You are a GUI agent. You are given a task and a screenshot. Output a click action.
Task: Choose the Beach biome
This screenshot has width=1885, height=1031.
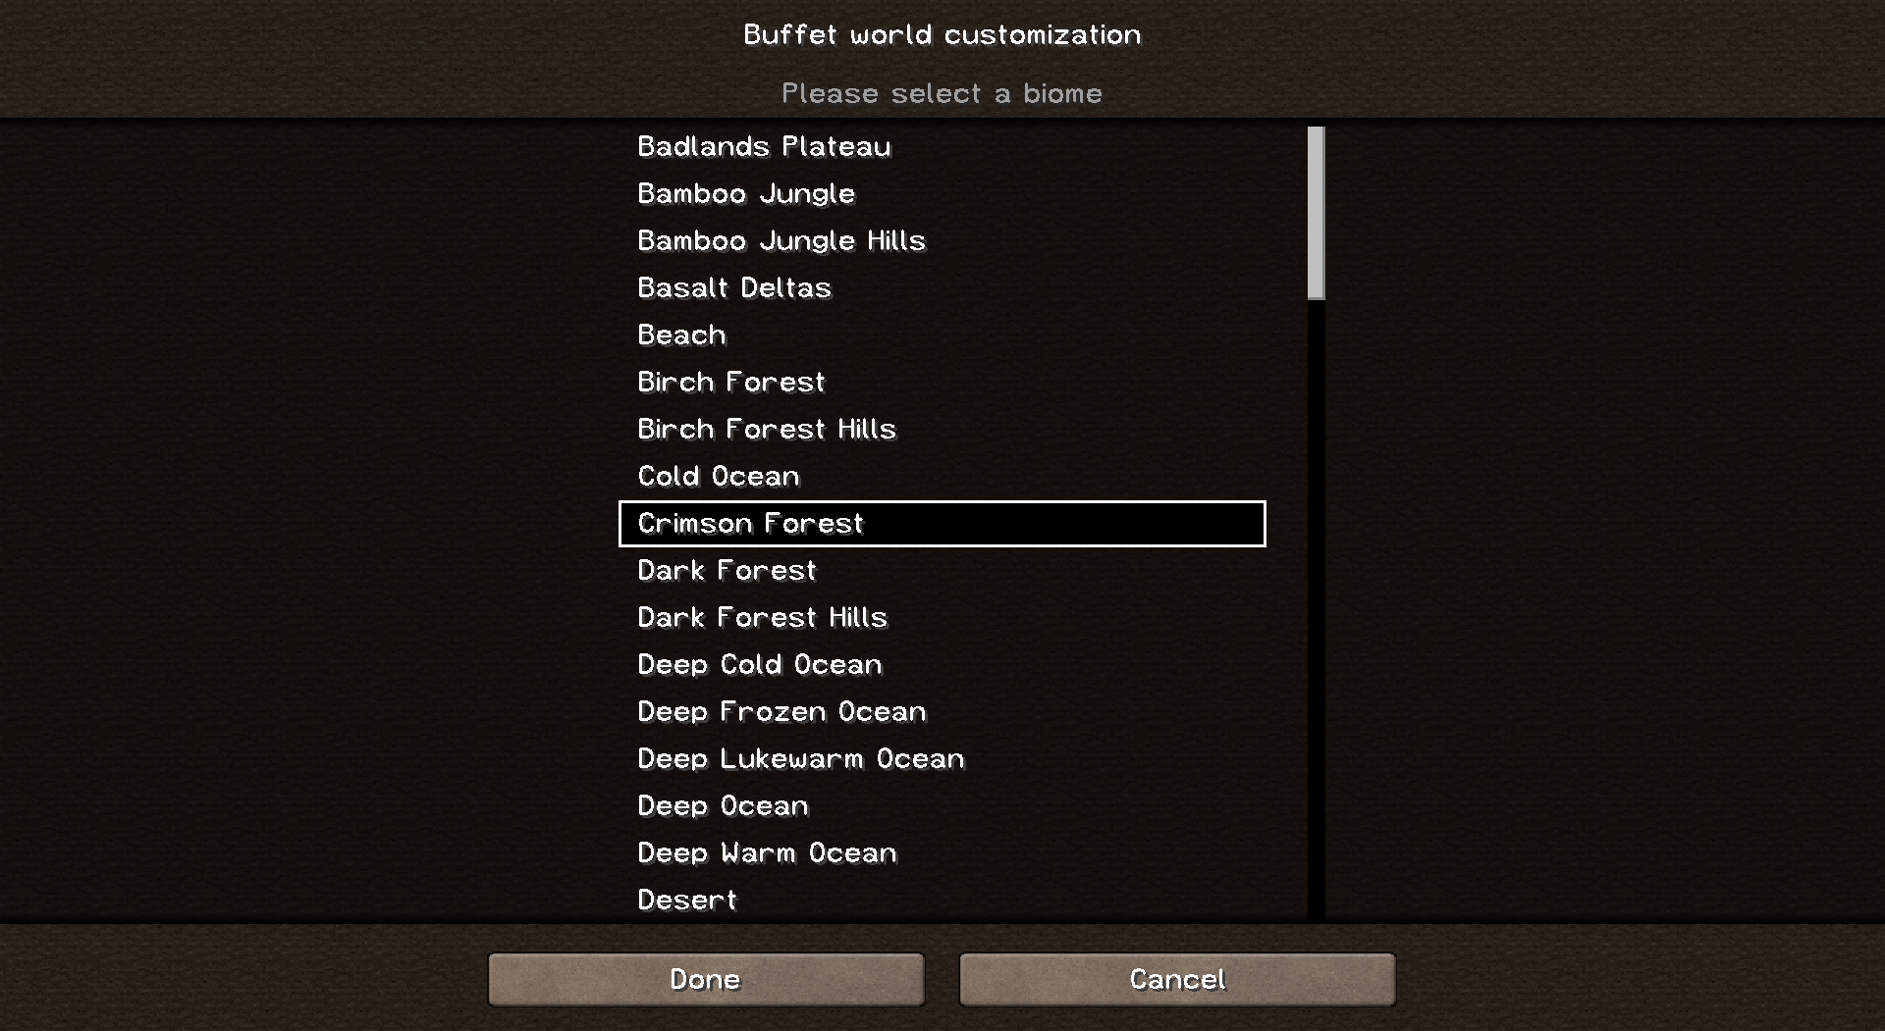(x=681, y=335)
